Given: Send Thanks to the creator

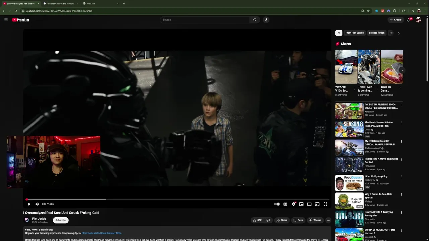Looking at the screenshot, I should [x=315, y=220].
